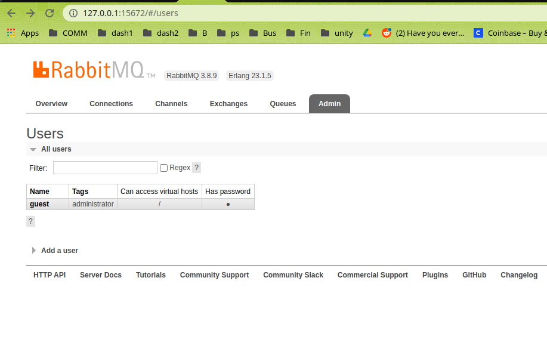Open the dash2 bookmark folder
547x361 pixels.
click(x=161, y=33)
